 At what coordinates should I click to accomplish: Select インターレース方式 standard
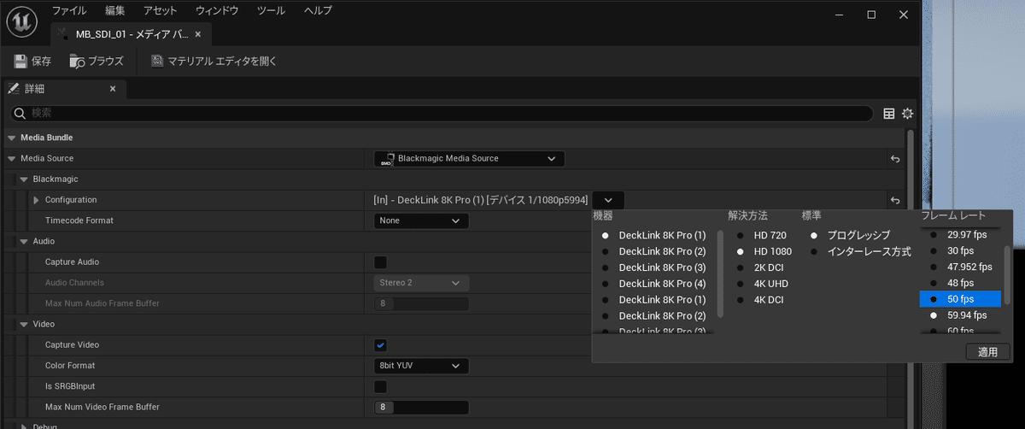point(861,251)
